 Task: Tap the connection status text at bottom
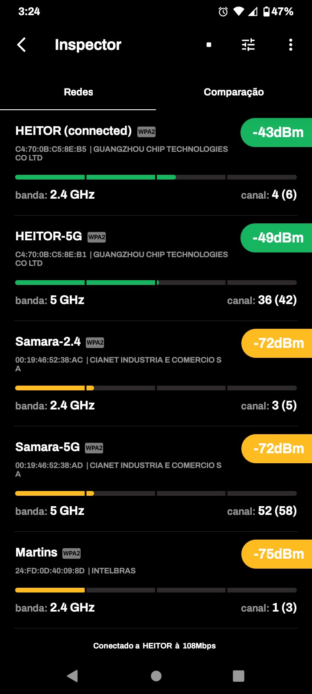click(154, 646)
